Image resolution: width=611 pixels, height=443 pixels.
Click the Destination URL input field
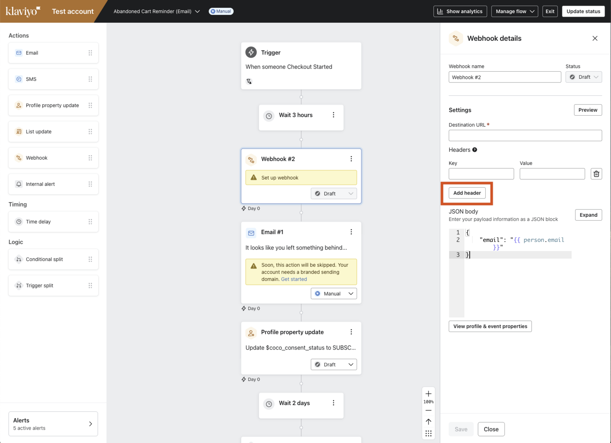tap(525, 135)
